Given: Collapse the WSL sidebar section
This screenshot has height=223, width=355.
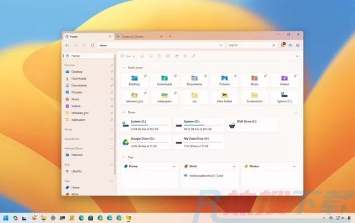Looking at the screenshot, I should [111, 164].
